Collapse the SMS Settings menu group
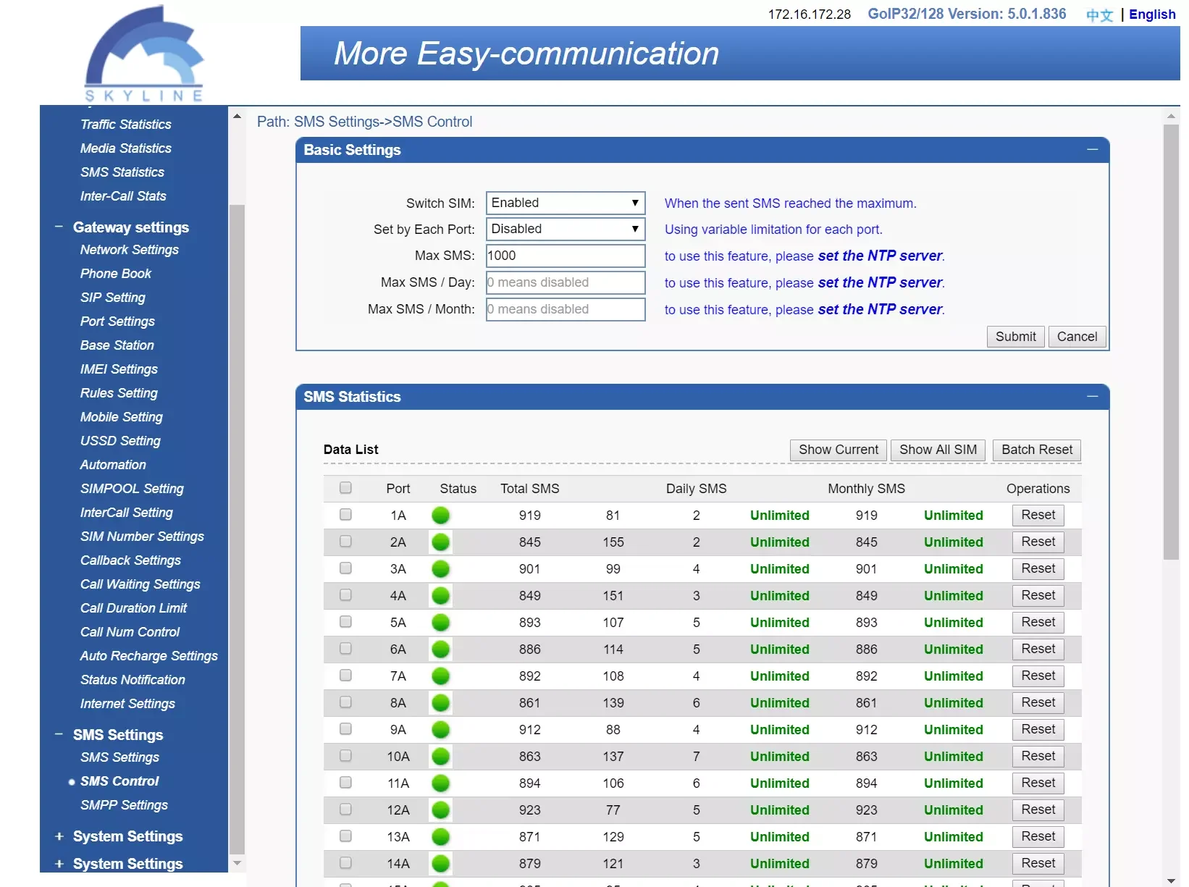Screen dimensions: 1189x887 pyautogui.click(x=59, y=735)
